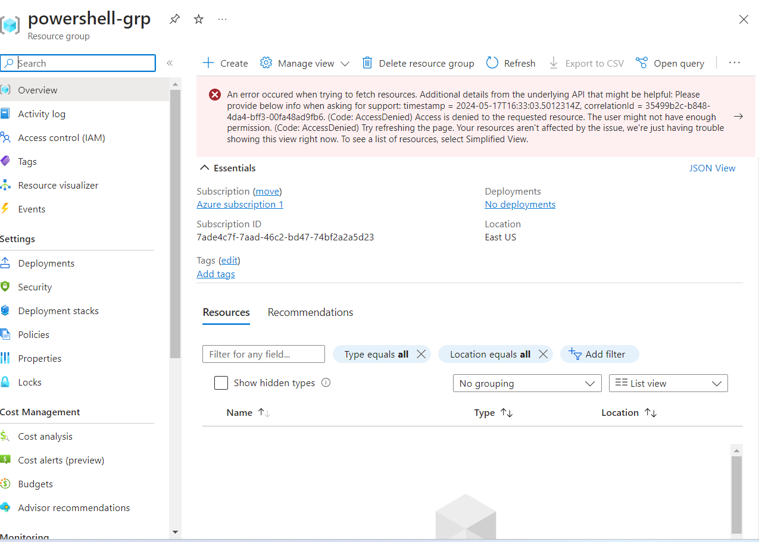Click the info icon beside Show hidden types
Screen dimensions: 759x542
point(326,383)
